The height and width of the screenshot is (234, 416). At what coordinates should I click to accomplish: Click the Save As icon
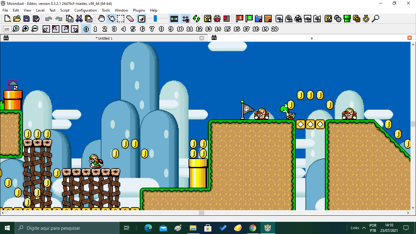click(x=36, y=19)
